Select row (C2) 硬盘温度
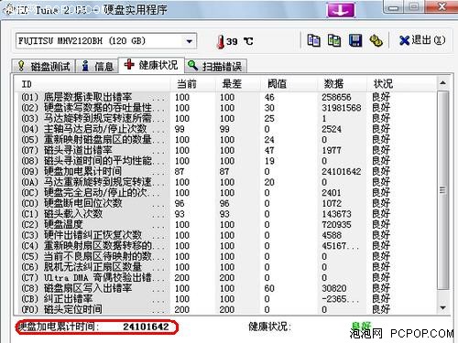Viewport: 458px width, 343px height. coord(226,225)
